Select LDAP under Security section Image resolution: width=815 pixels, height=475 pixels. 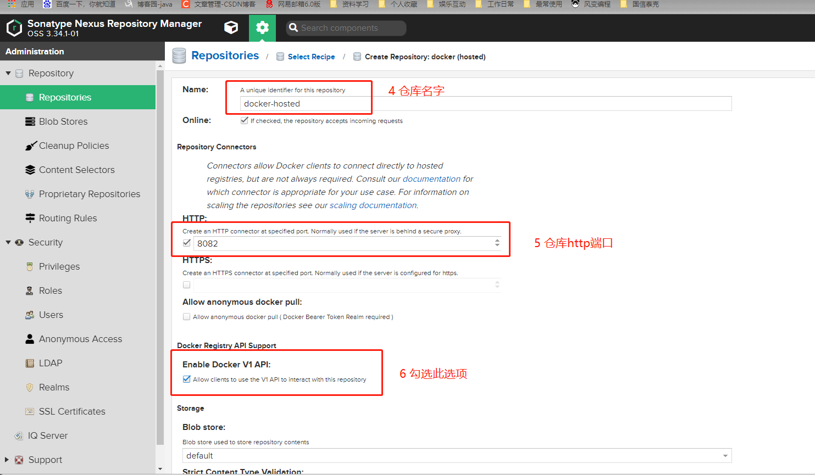48,363
